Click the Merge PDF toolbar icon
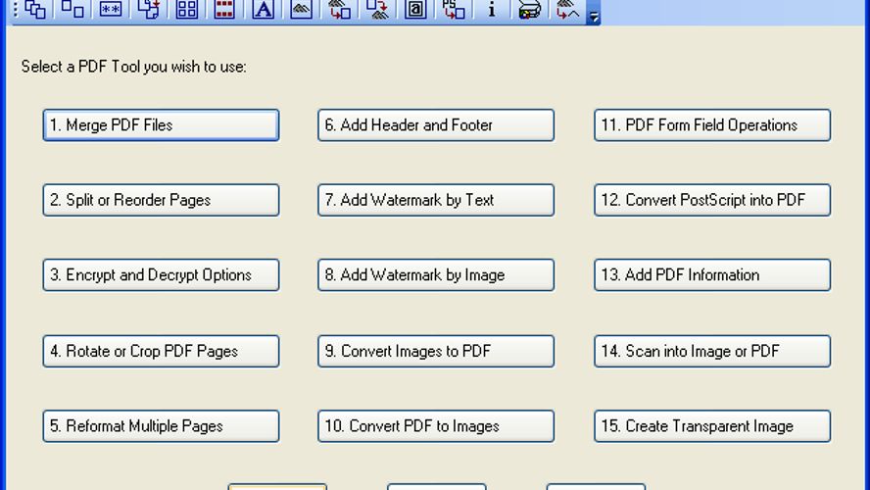The height and width of the screenshot is (490, 870). [x=35, y=10]
